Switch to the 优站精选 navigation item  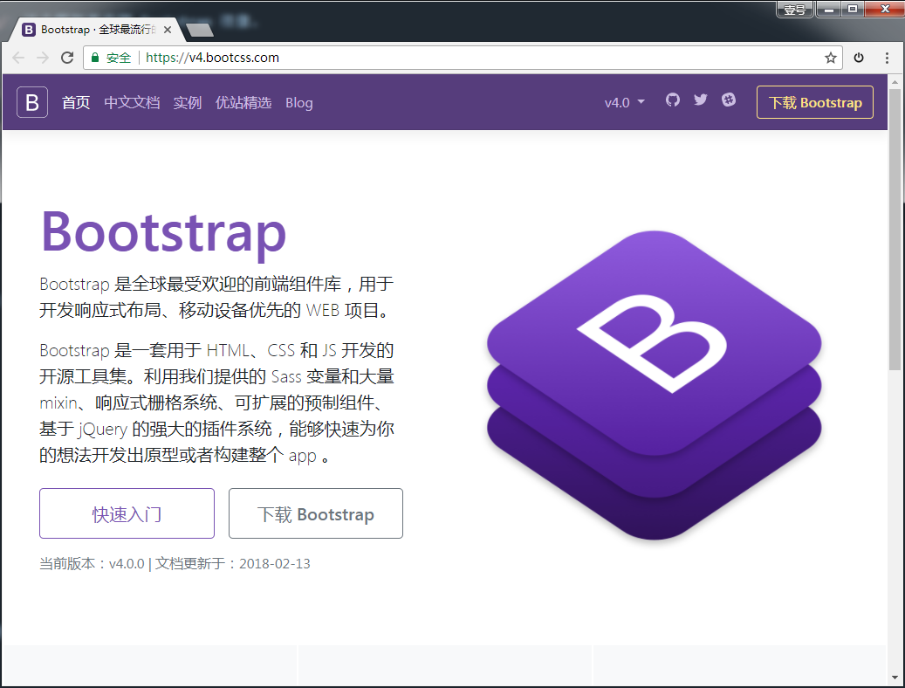[x=243, y=102]
